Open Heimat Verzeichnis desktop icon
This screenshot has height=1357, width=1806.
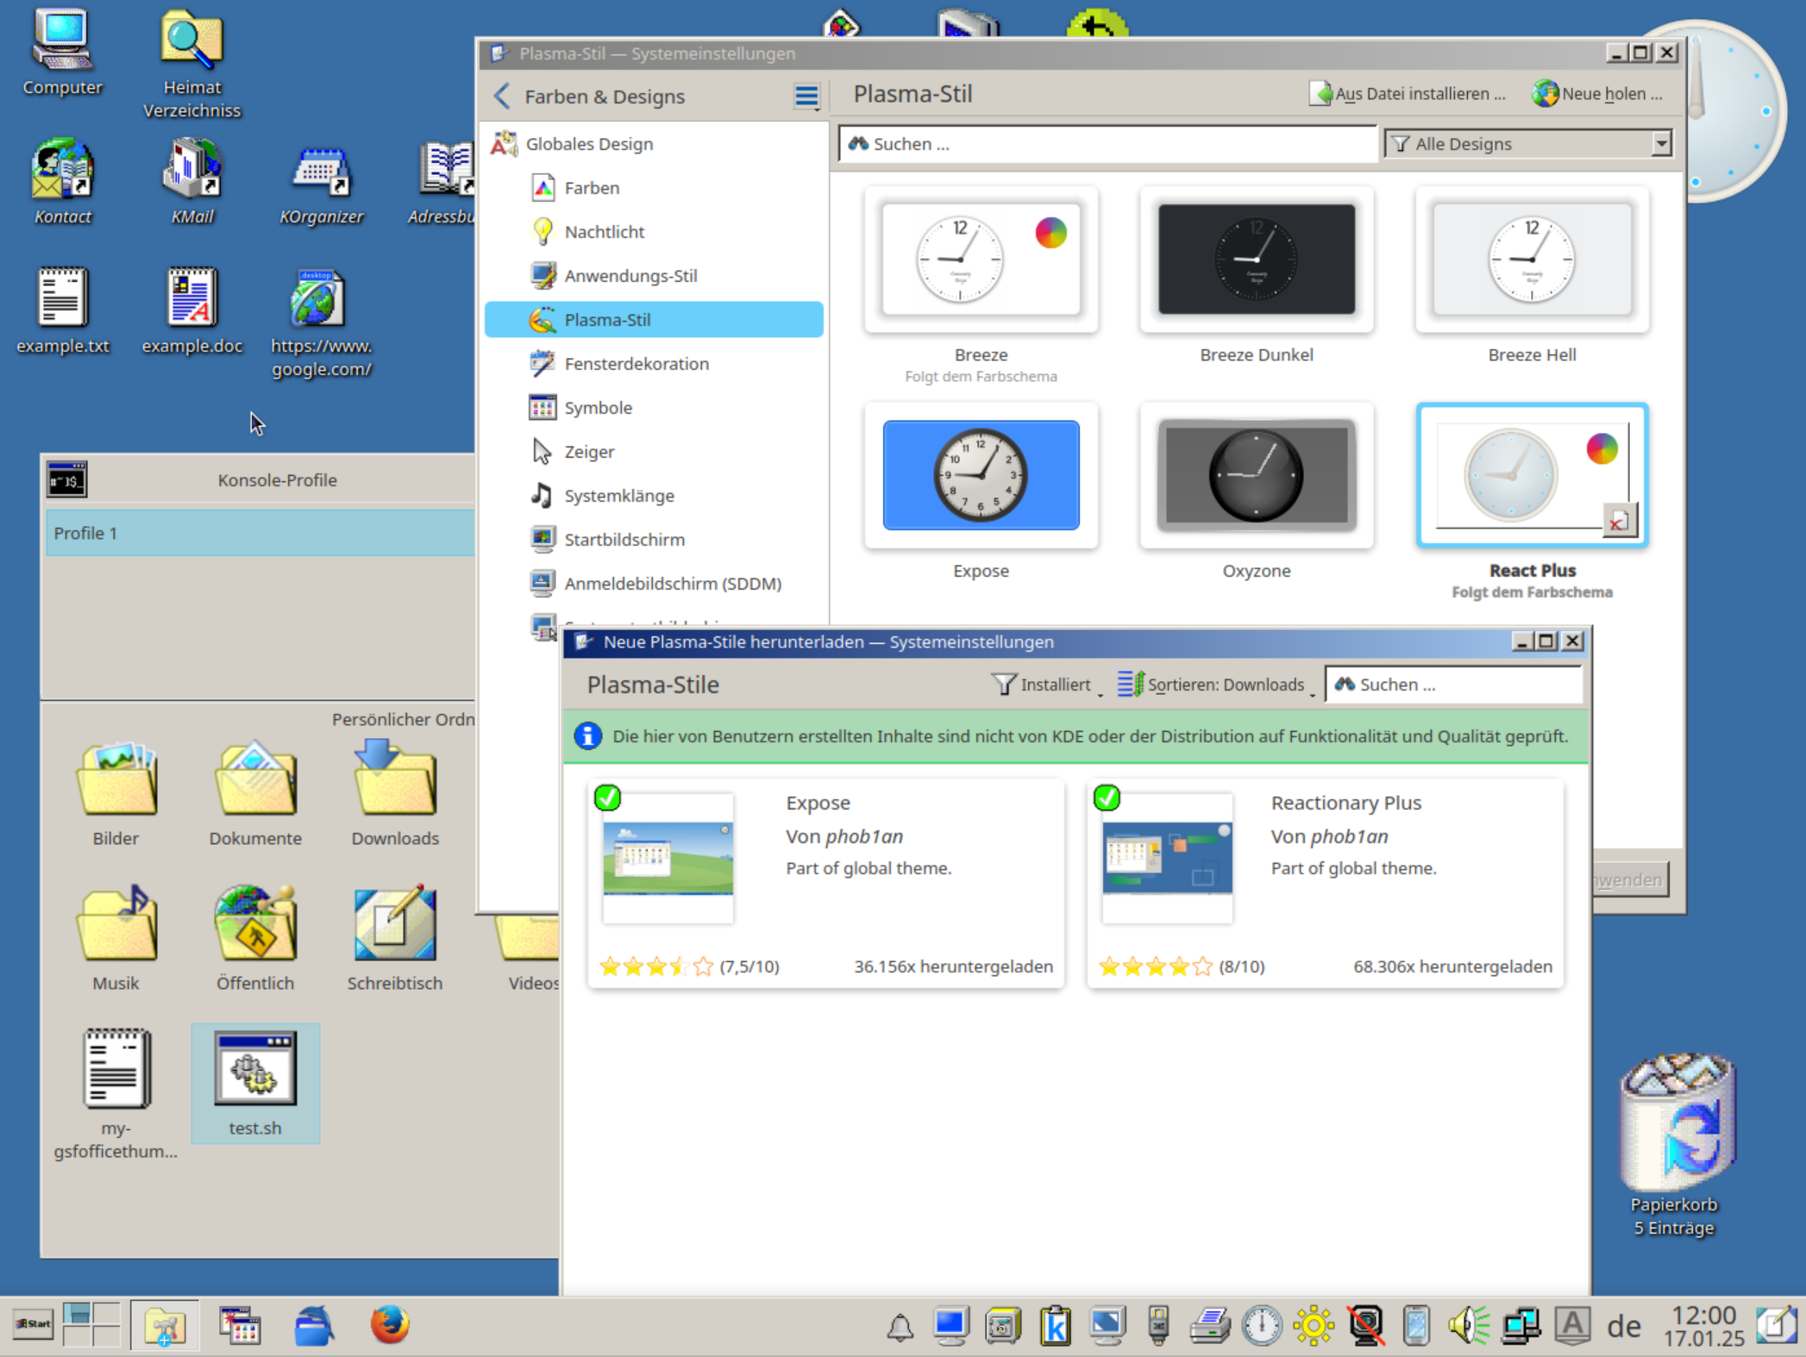click(x=191, y=62)
